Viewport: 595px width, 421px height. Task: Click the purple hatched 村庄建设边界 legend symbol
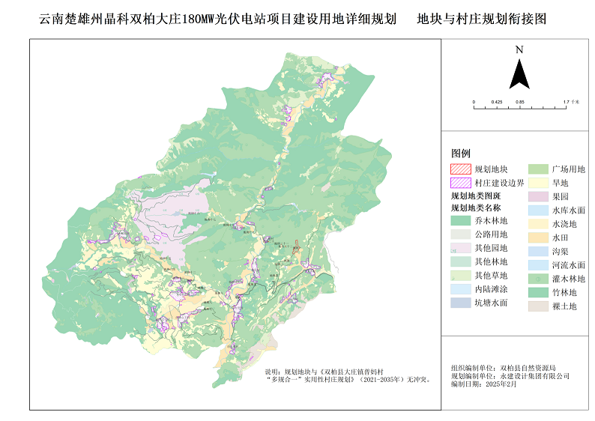pyautogui.click(x=460, y=183)
